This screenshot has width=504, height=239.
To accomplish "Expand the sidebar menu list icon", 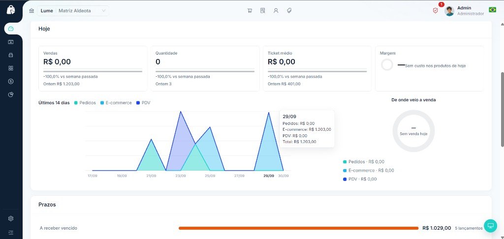I will pos(11,232).
